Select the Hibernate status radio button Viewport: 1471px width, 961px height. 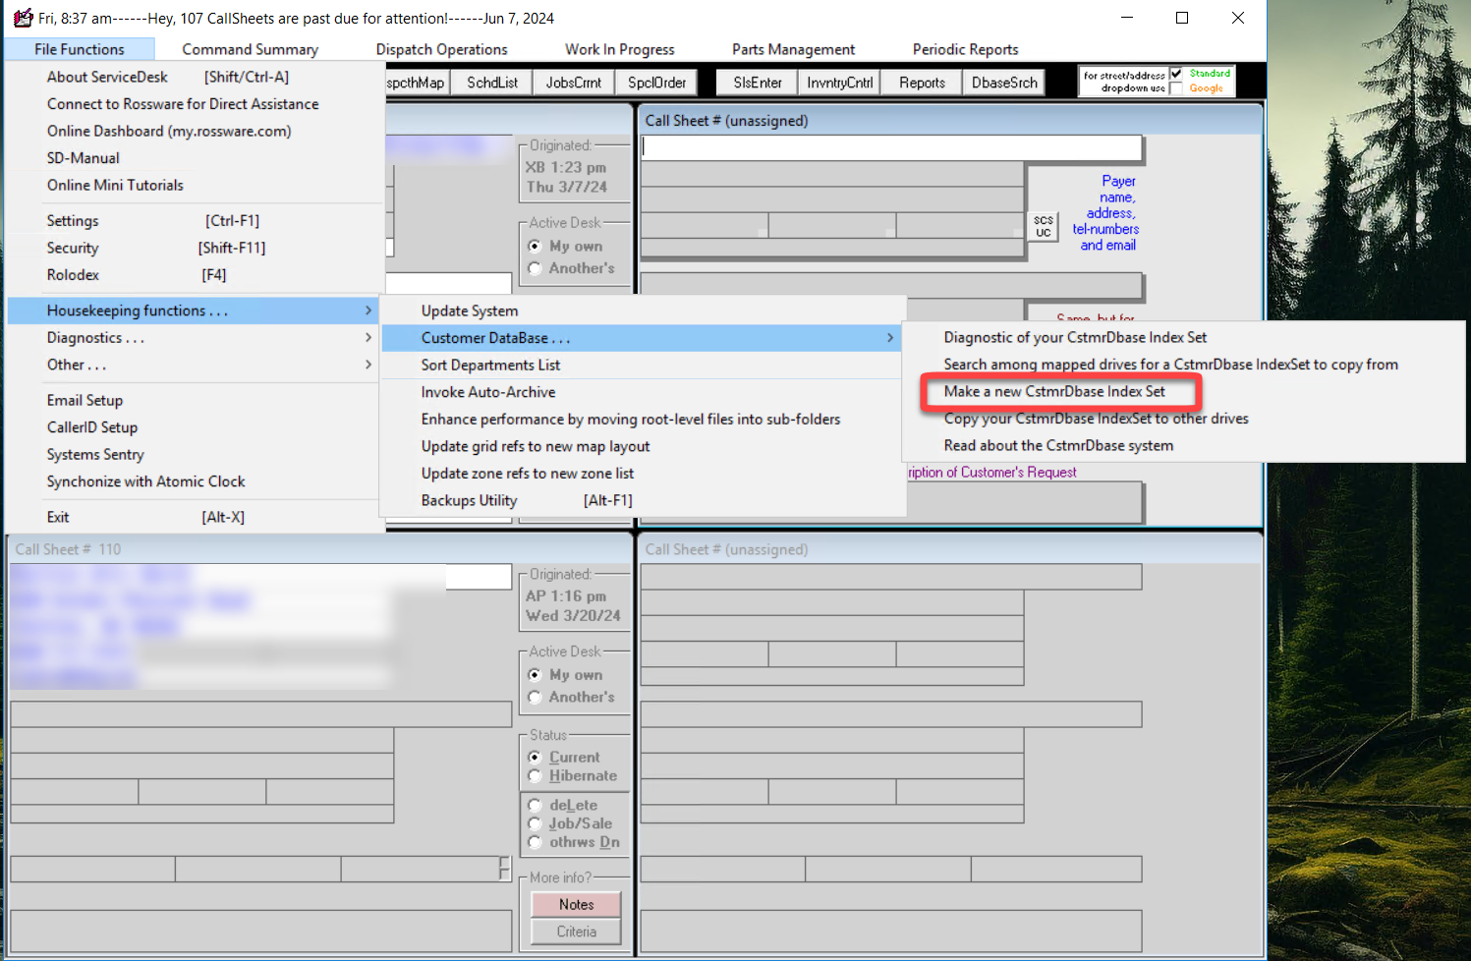tap(536, 776)
